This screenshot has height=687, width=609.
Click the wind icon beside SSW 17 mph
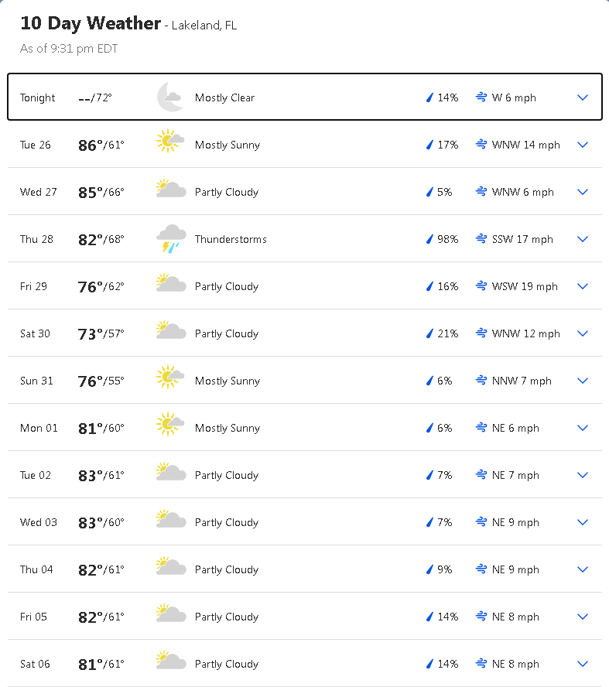481,239
